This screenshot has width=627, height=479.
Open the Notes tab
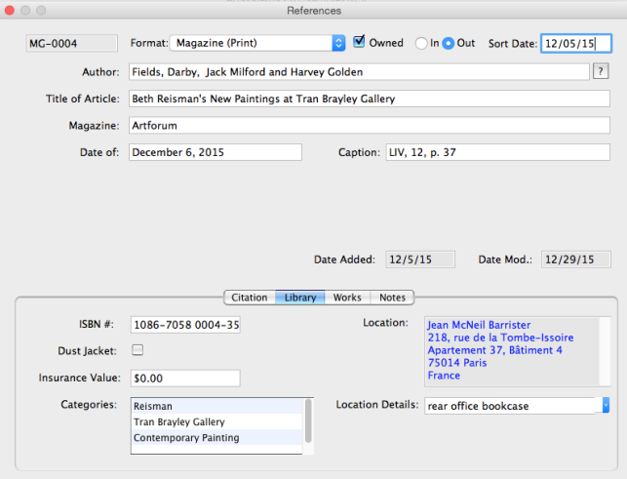click(392, 298)
